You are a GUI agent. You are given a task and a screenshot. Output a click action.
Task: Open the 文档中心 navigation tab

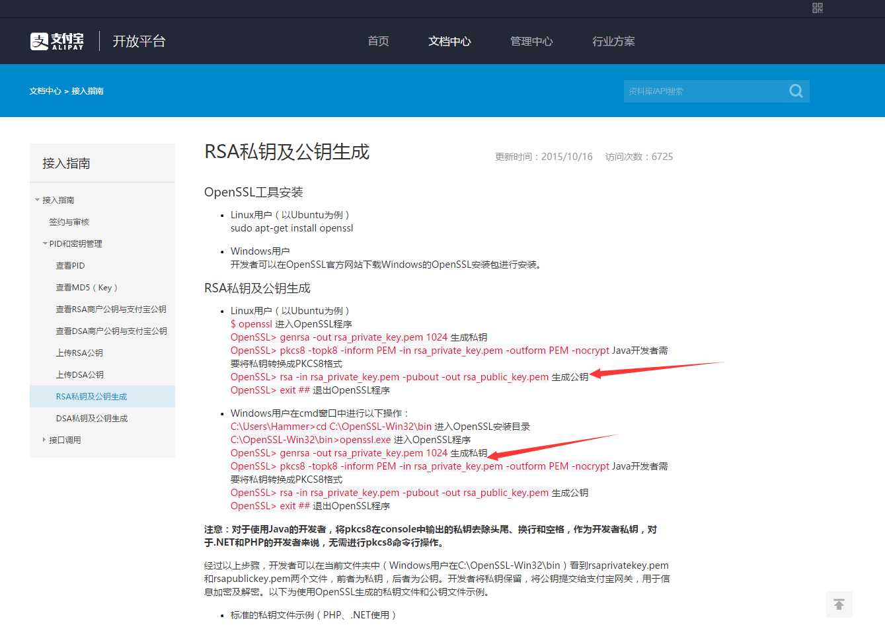449,41
